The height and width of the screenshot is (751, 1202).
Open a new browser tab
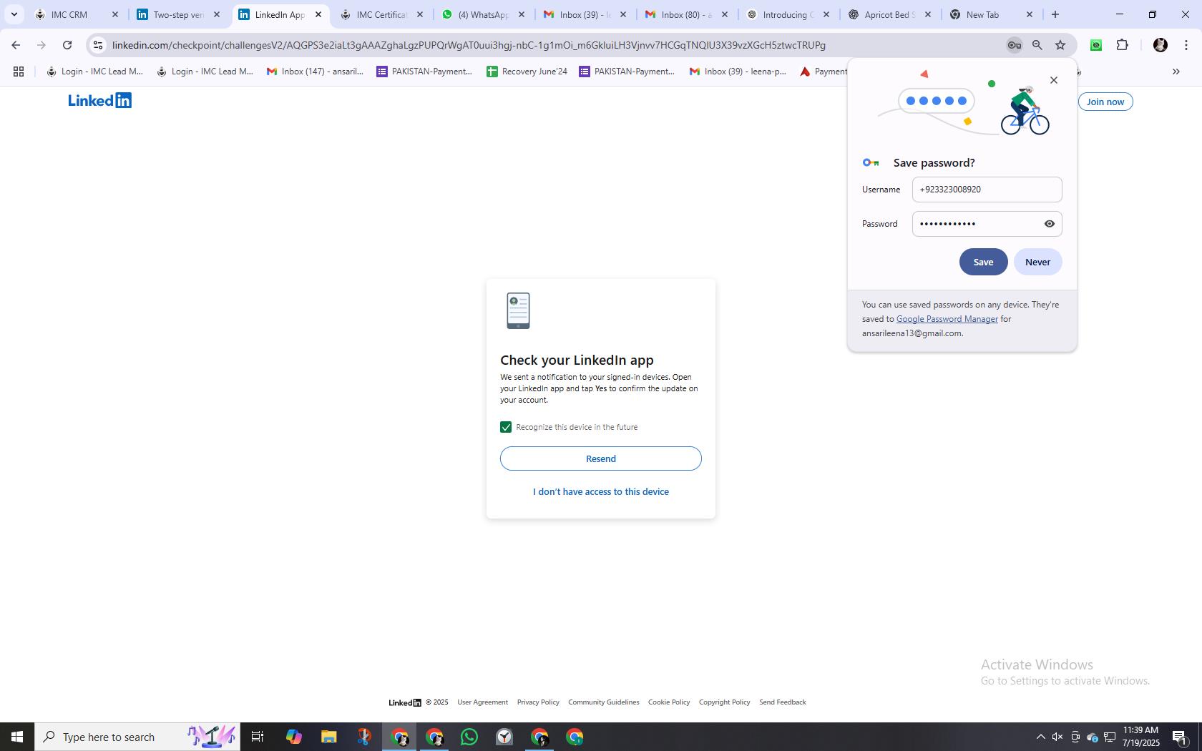1055,14
